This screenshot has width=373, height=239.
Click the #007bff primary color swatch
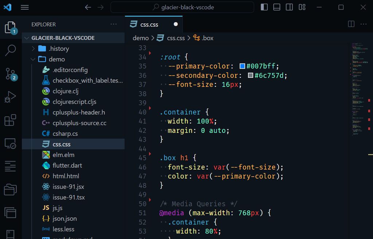point(243,66)
